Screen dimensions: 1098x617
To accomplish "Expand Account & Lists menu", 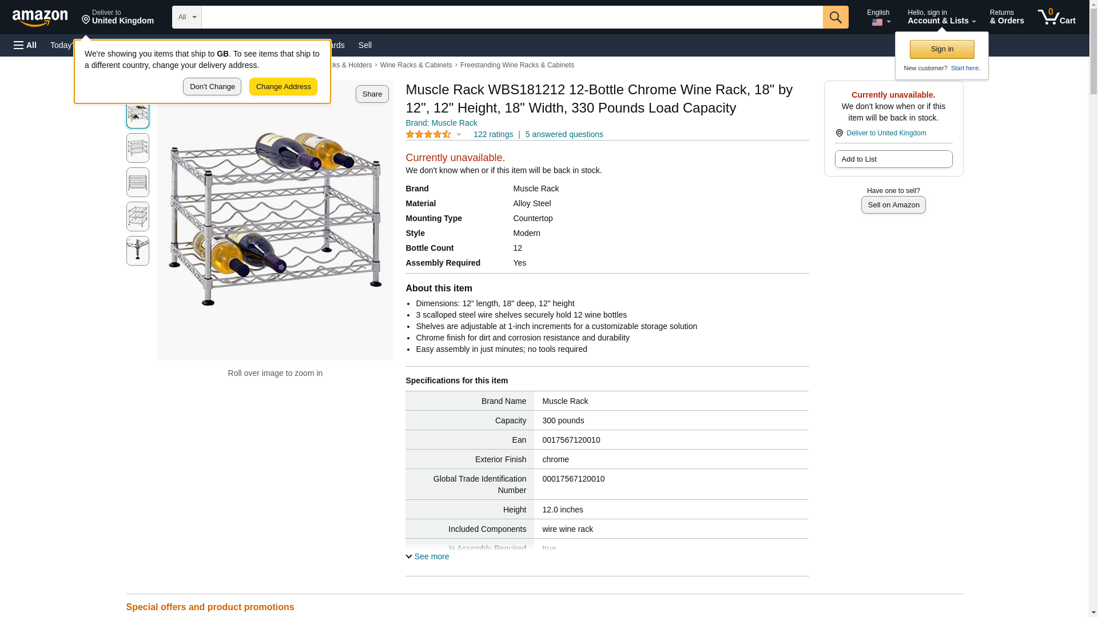I will pos(941,17).
